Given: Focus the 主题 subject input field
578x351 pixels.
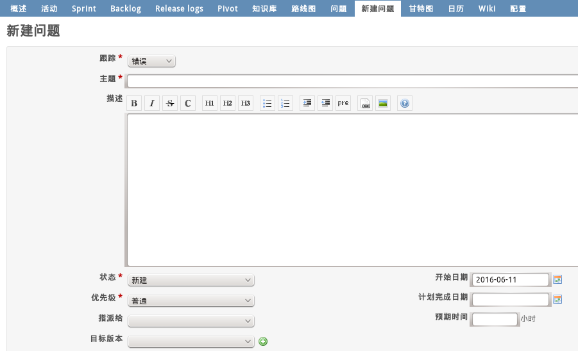Looking at the screenshot, I should [352, 81].
